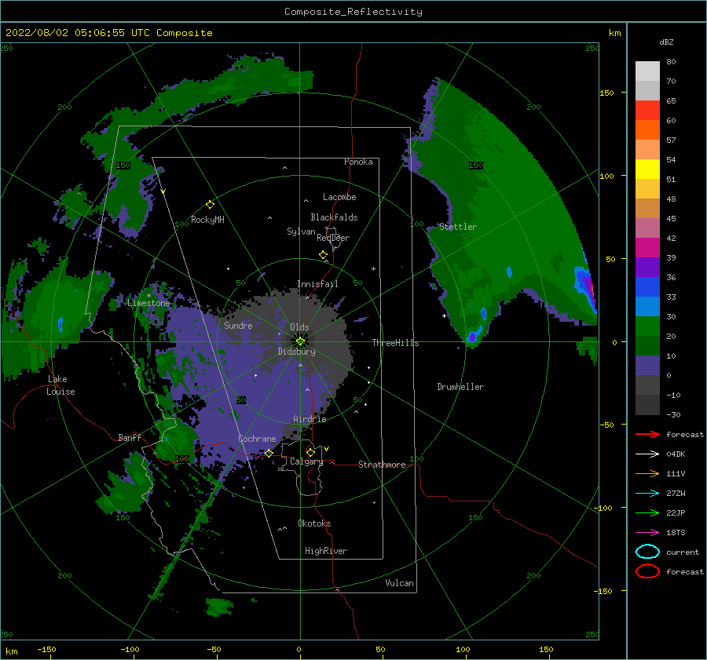The width and height of the screenshot is (707, 660).
Task: Click the yellow diamond marker below RedDeer
Action: coord(324,255)
